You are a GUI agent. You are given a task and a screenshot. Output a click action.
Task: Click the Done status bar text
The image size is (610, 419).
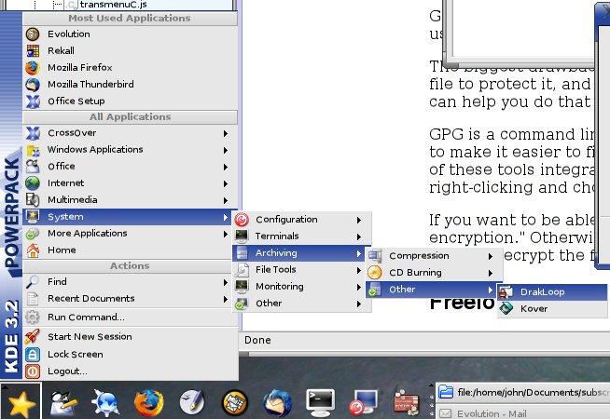point(257,340)
